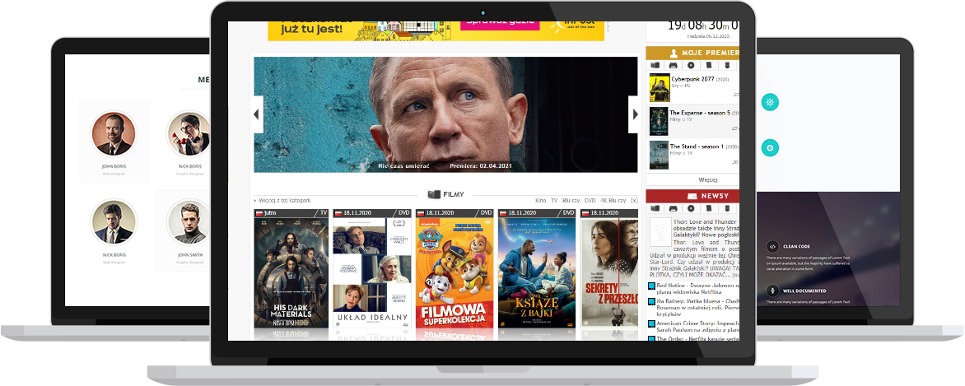Click John Smith avatar on left laptop
Image resolution: width=965 pixels, height=386 pixels.
click(189, 221)
